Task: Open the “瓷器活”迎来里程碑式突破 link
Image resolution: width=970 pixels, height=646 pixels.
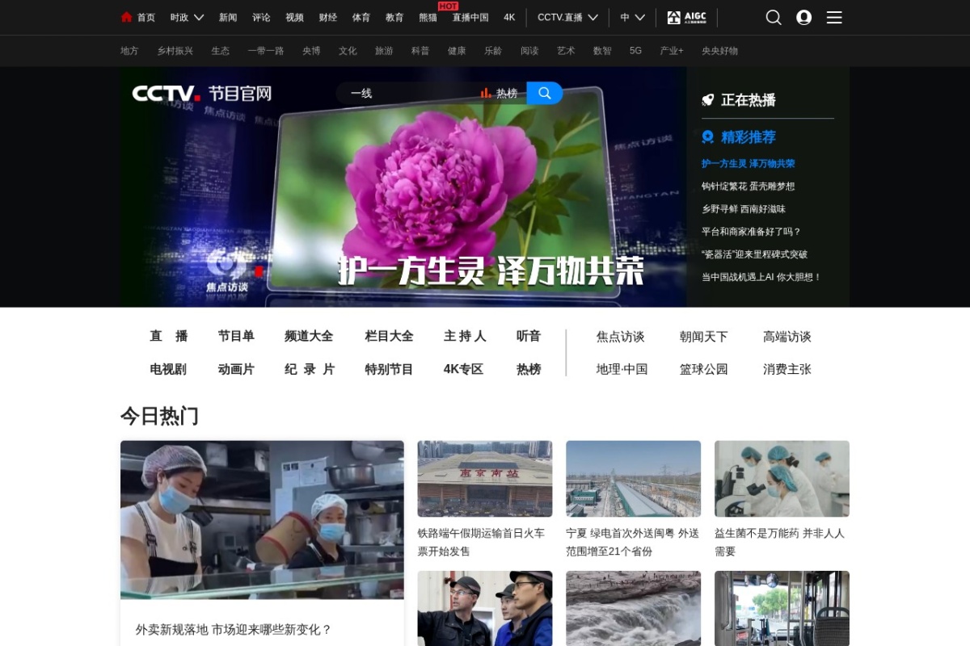Action: click(754, 254)
